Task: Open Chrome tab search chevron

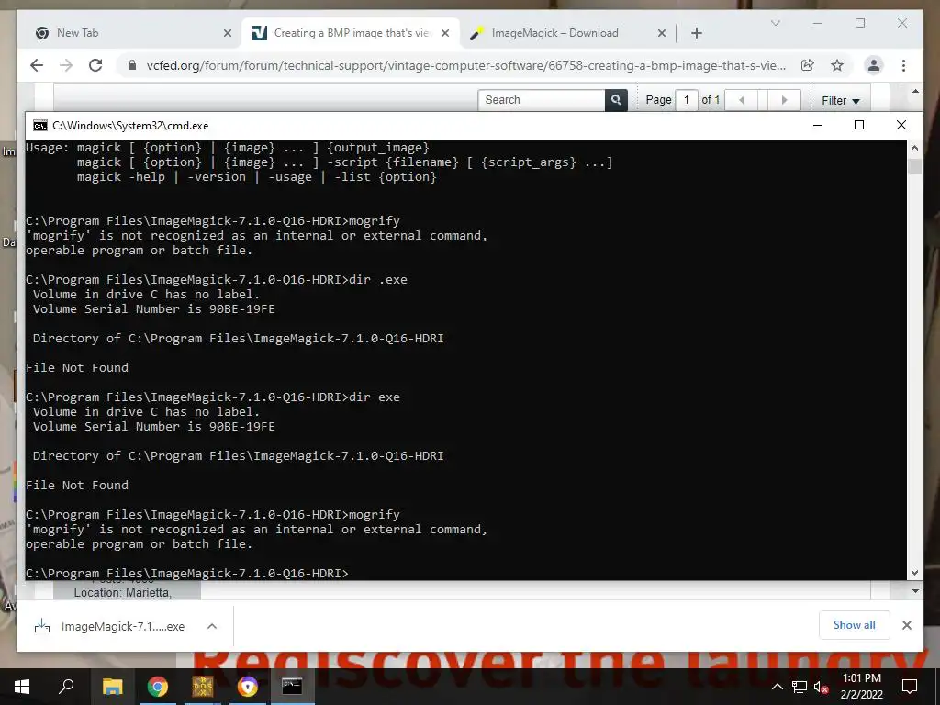Action: point(775,23)
